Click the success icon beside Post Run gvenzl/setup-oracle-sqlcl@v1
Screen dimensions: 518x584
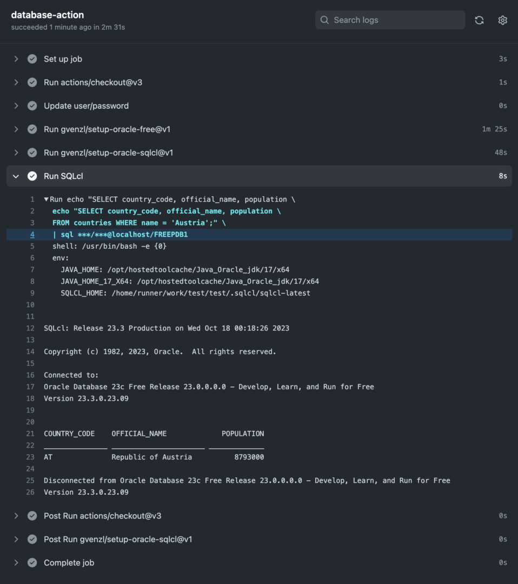32,539
